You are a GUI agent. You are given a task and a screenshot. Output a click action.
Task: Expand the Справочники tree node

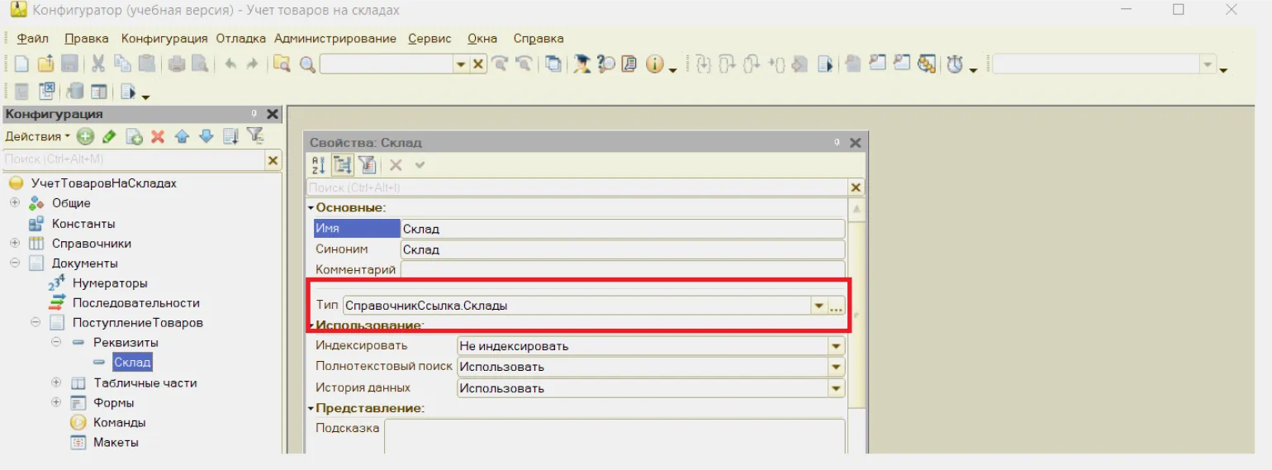15,244
